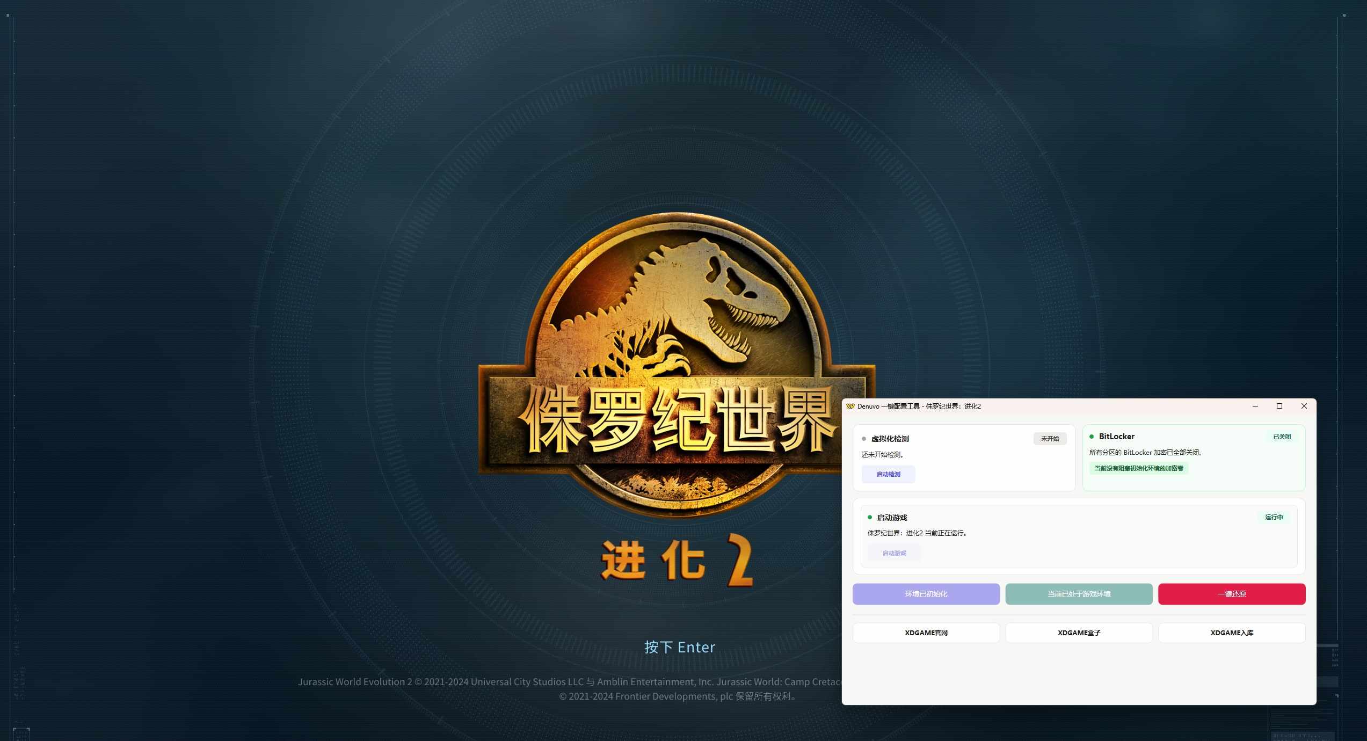Image resolution: width=1367 pixels, height=741 pixels.
Task: Click the 按下 Enter prompt on the game screen
Action: pyautogui.click(x=679, y=647)
